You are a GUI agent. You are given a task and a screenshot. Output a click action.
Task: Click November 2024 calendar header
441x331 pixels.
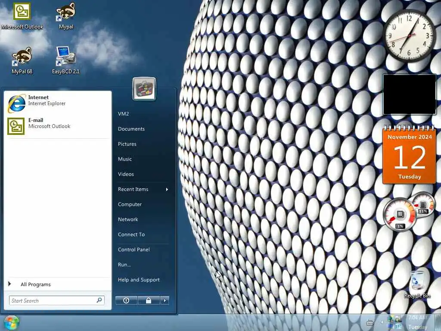[x=410, y=137]
